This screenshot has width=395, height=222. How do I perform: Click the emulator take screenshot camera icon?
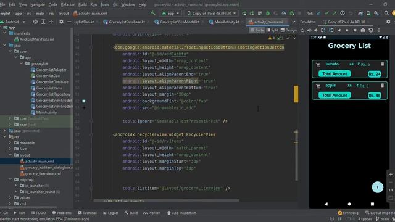(363, 30)
